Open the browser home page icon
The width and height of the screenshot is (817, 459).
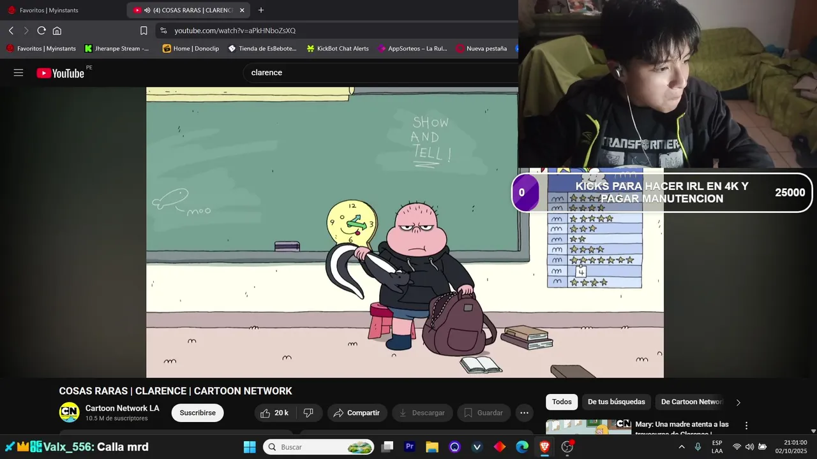coord(57,31)
